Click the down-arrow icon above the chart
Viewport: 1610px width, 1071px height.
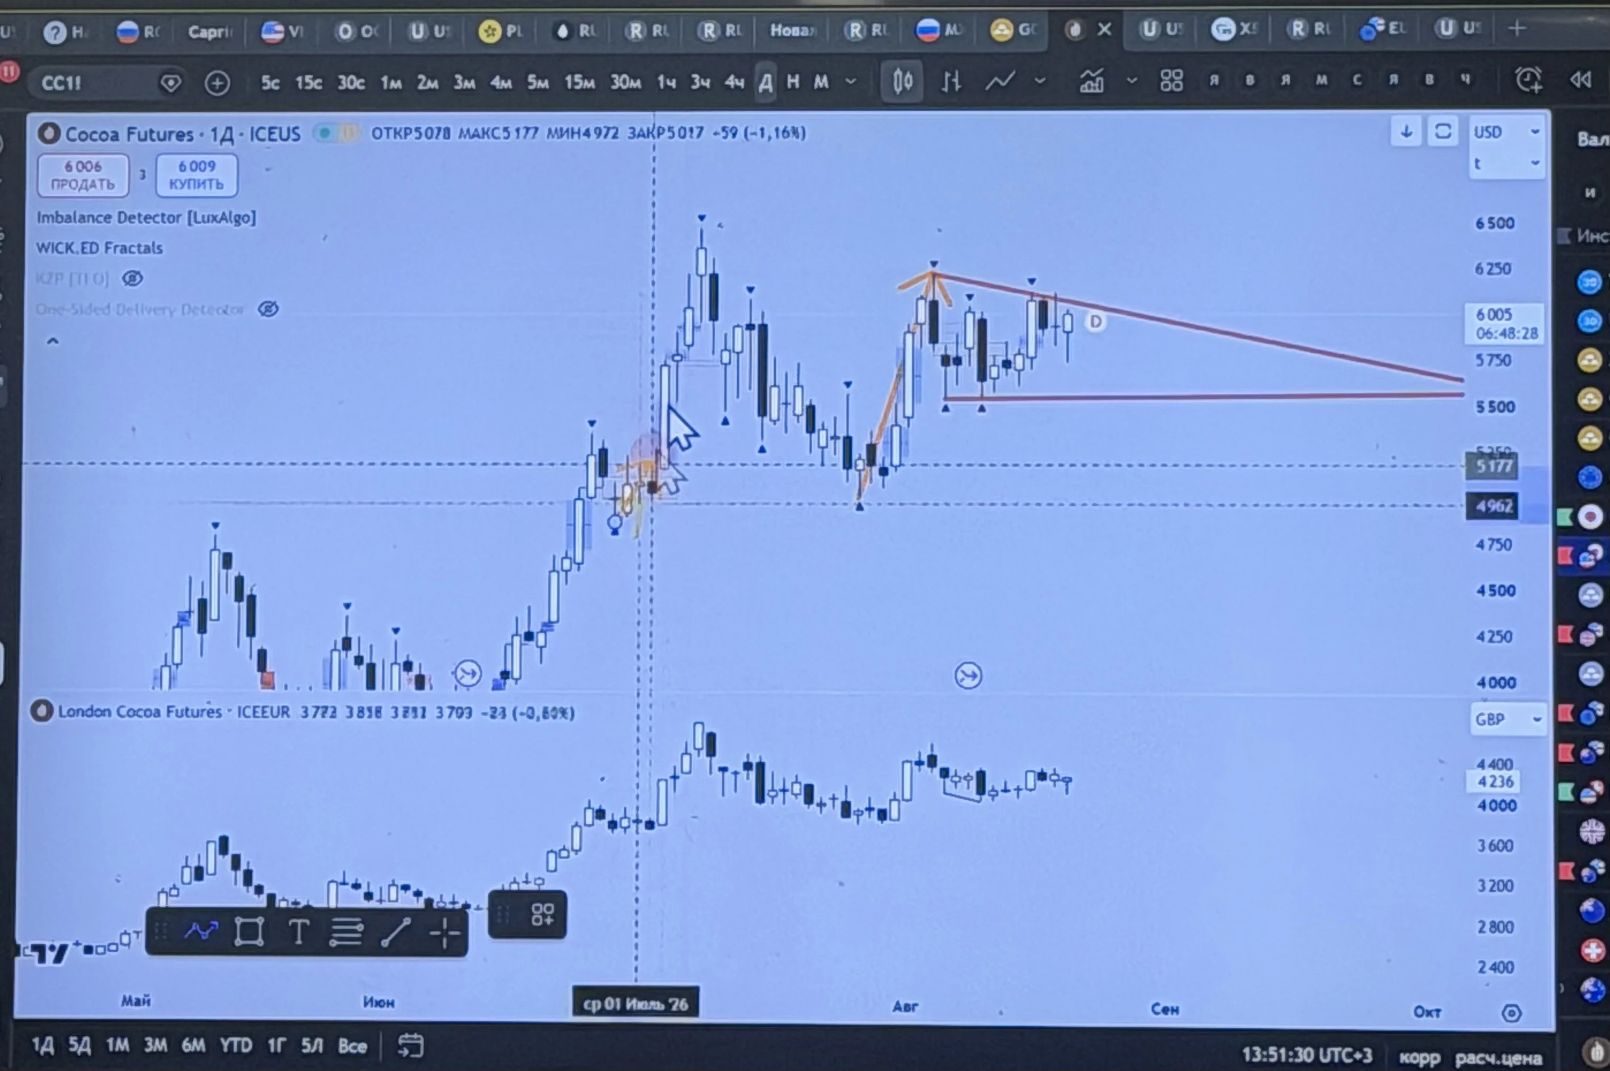coord(1406,132)
